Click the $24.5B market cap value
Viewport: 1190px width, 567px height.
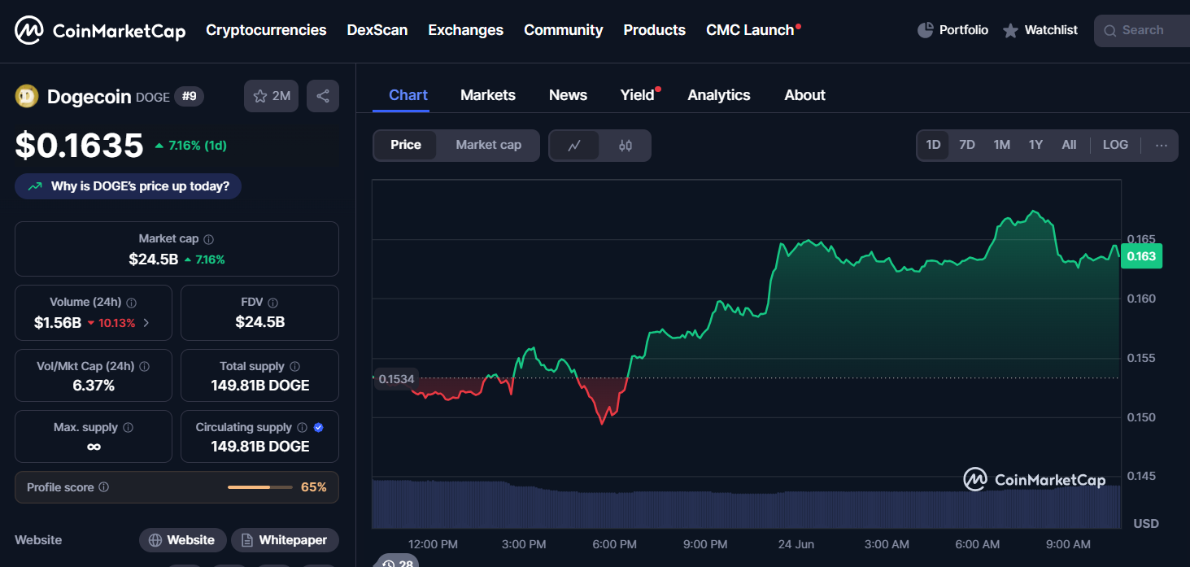click(x=153, y=260)
